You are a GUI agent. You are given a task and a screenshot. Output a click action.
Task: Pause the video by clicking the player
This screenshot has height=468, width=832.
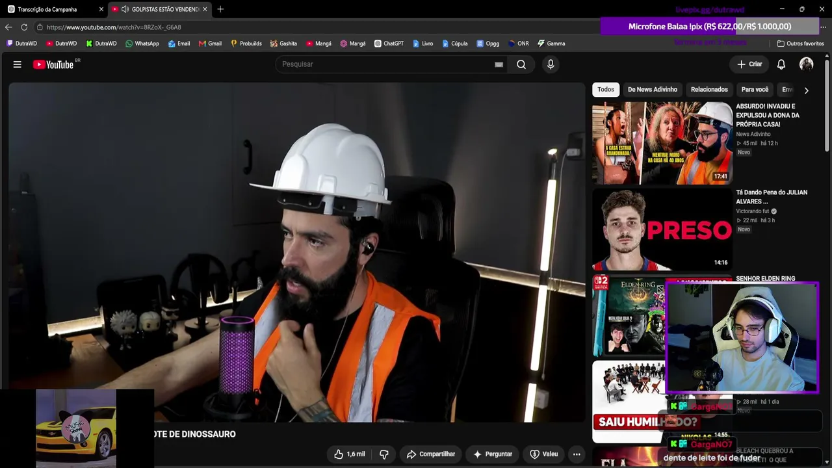(x=296, y=252)
